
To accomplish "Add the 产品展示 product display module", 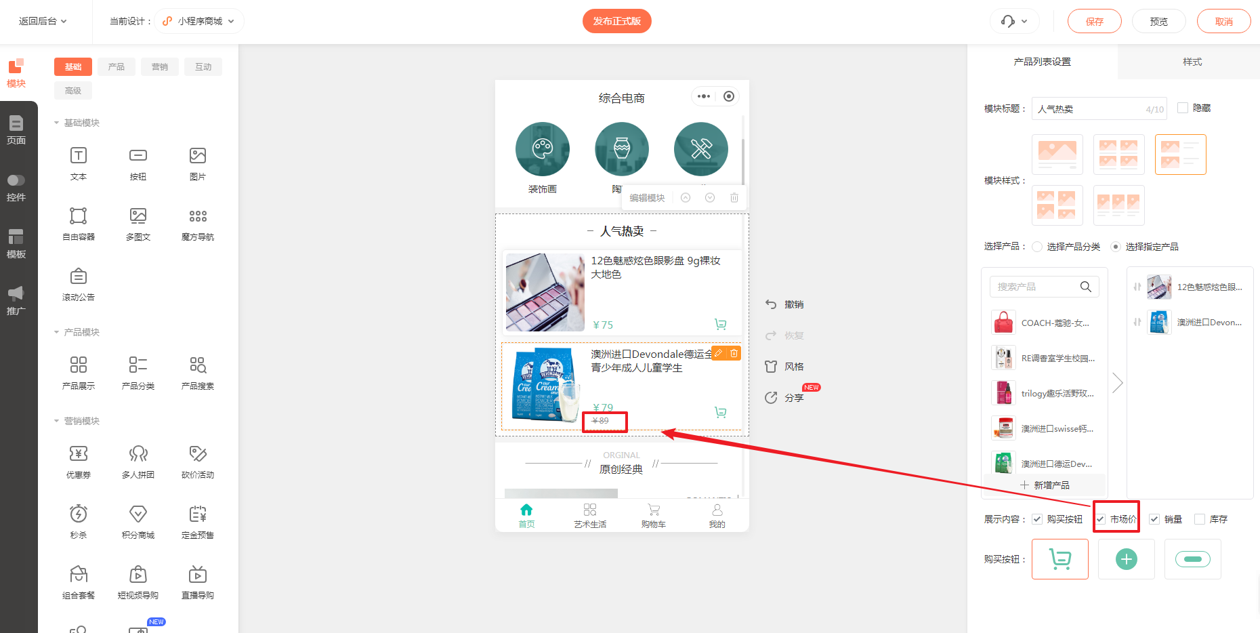I will 79,373.
